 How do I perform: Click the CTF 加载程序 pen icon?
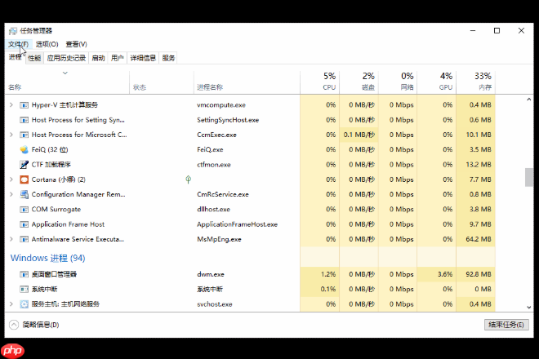(24, 165)
